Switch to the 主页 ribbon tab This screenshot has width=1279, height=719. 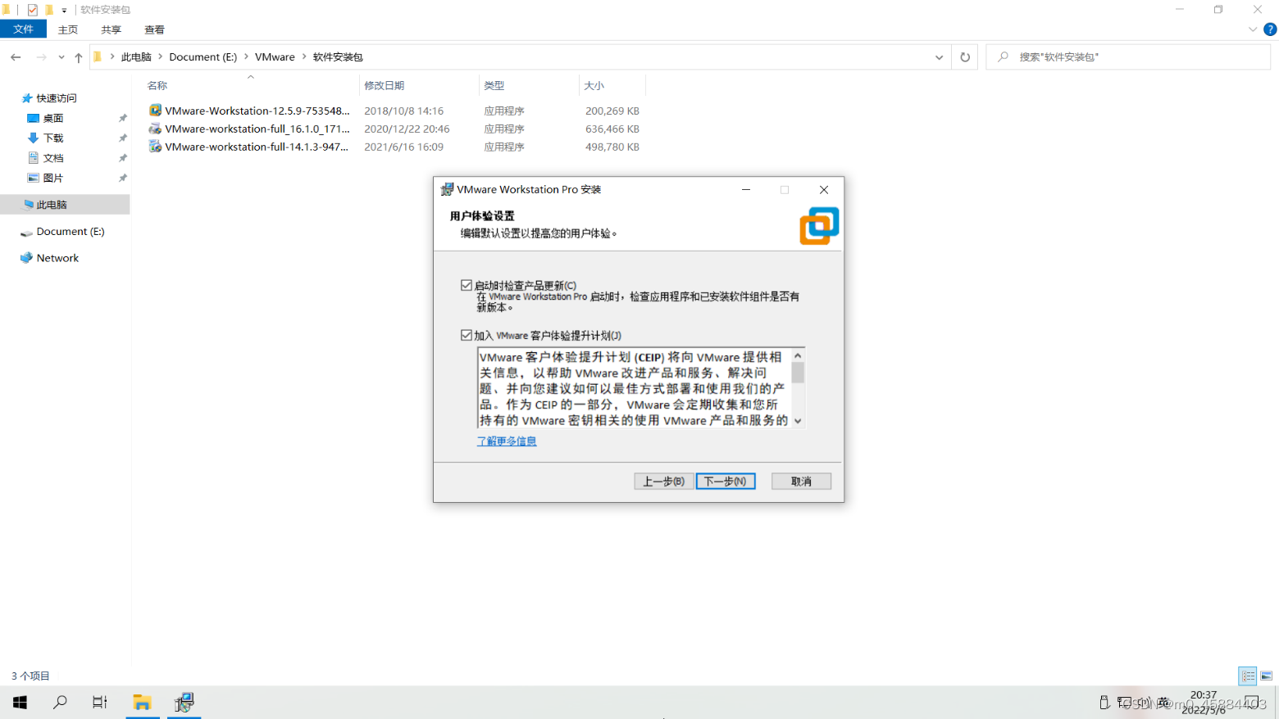point(68,29)
